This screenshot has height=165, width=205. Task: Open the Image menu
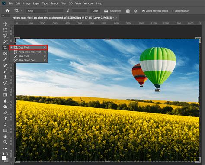[x=26, y=3]
